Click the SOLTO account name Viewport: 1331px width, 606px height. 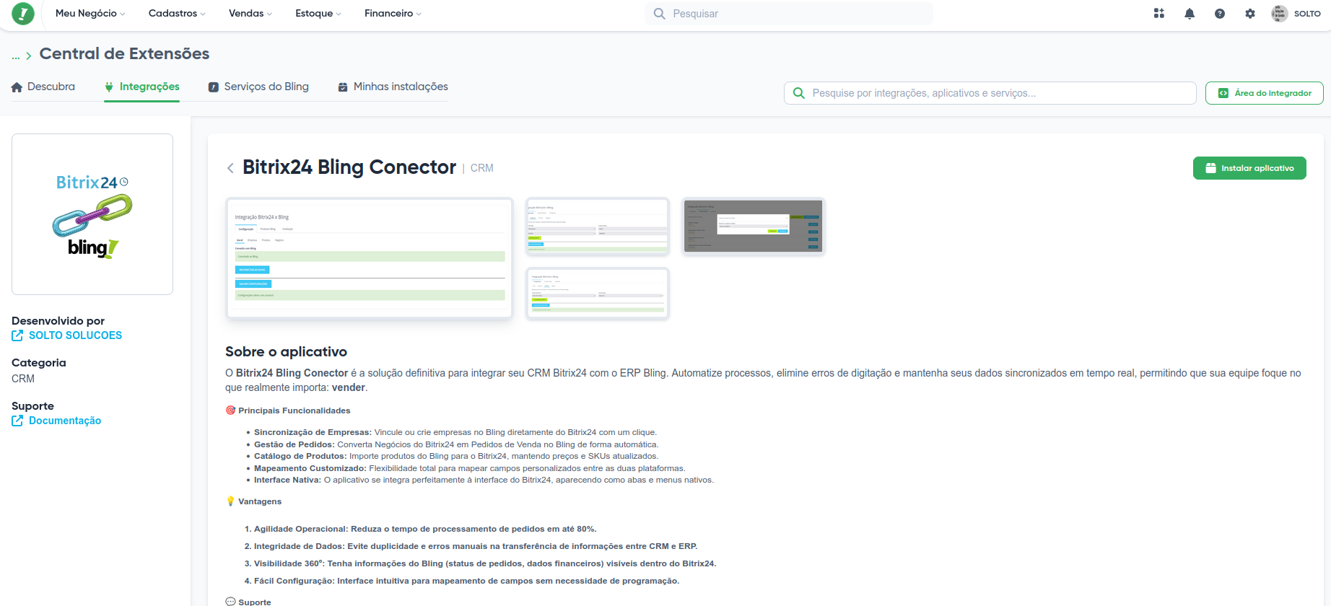(x=1307, y=14)
